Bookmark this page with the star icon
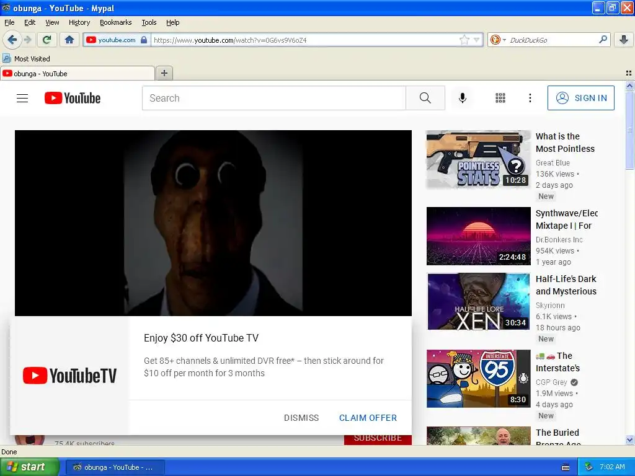The width and height of the screenshot is (635, 476). tap(464, 40)
